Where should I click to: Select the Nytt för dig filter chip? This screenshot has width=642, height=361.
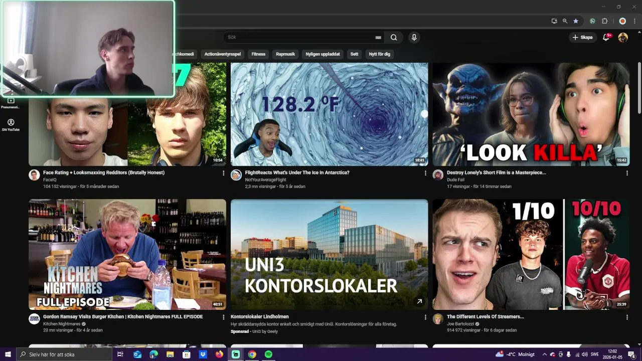tap(380, 54)
